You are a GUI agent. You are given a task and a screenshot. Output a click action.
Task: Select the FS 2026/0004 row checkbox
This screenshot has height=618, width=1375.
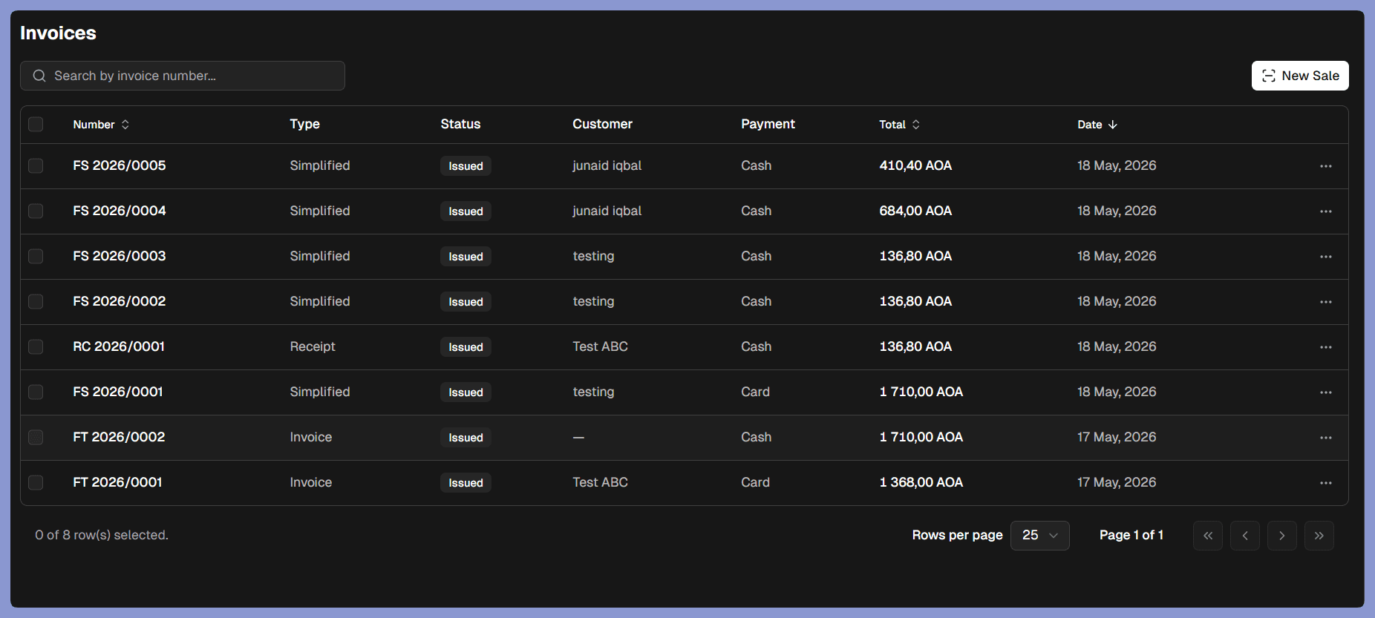click(36, 211)
